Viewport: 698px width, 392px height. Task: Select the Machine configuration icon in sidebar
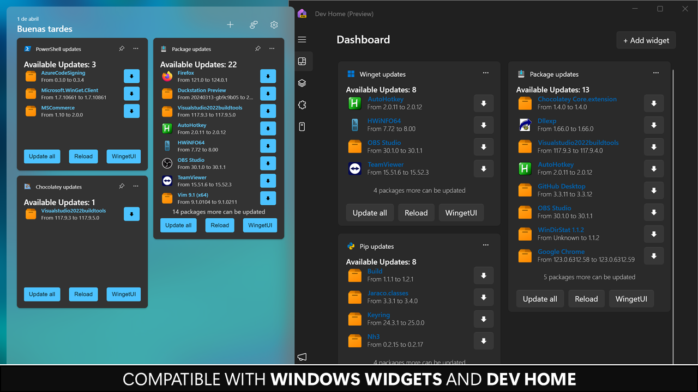[x=302, y=126]
